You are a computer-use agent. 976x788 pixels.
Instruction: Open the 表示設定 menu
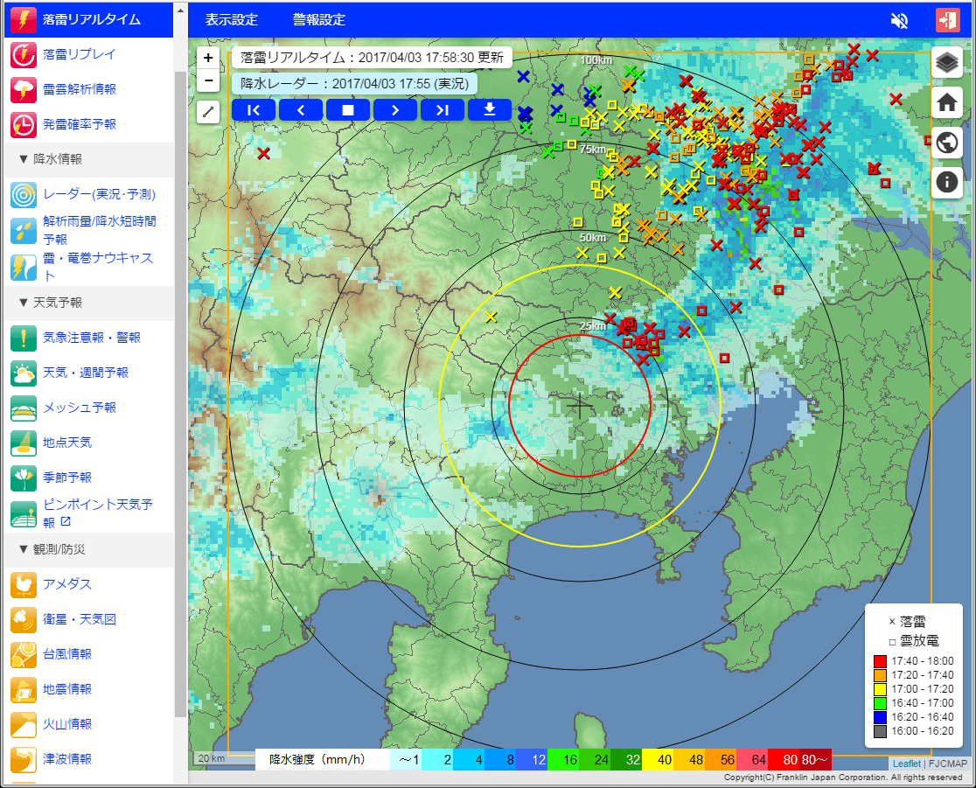point(232,20)
